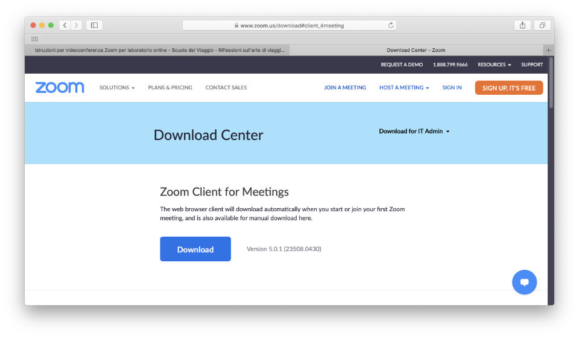Show the Safari sidebar

(x=95, y=25)
